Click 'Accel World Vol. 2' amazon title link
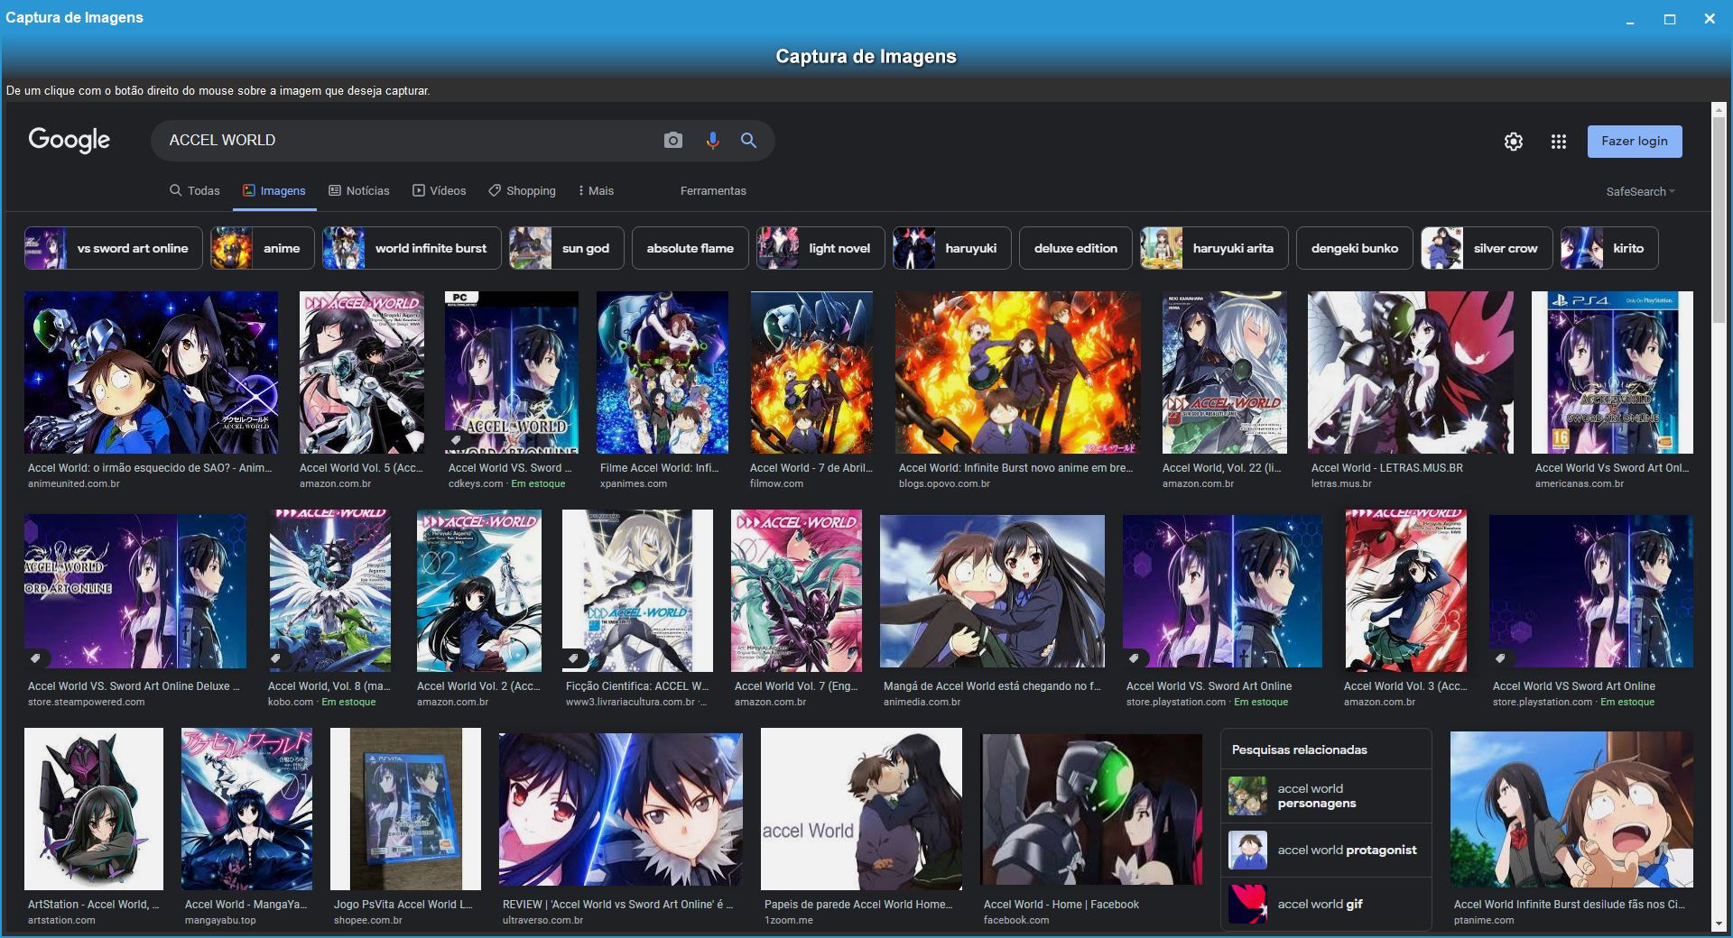The height and width of the screenshot is (938, 1733). [478, 686]
